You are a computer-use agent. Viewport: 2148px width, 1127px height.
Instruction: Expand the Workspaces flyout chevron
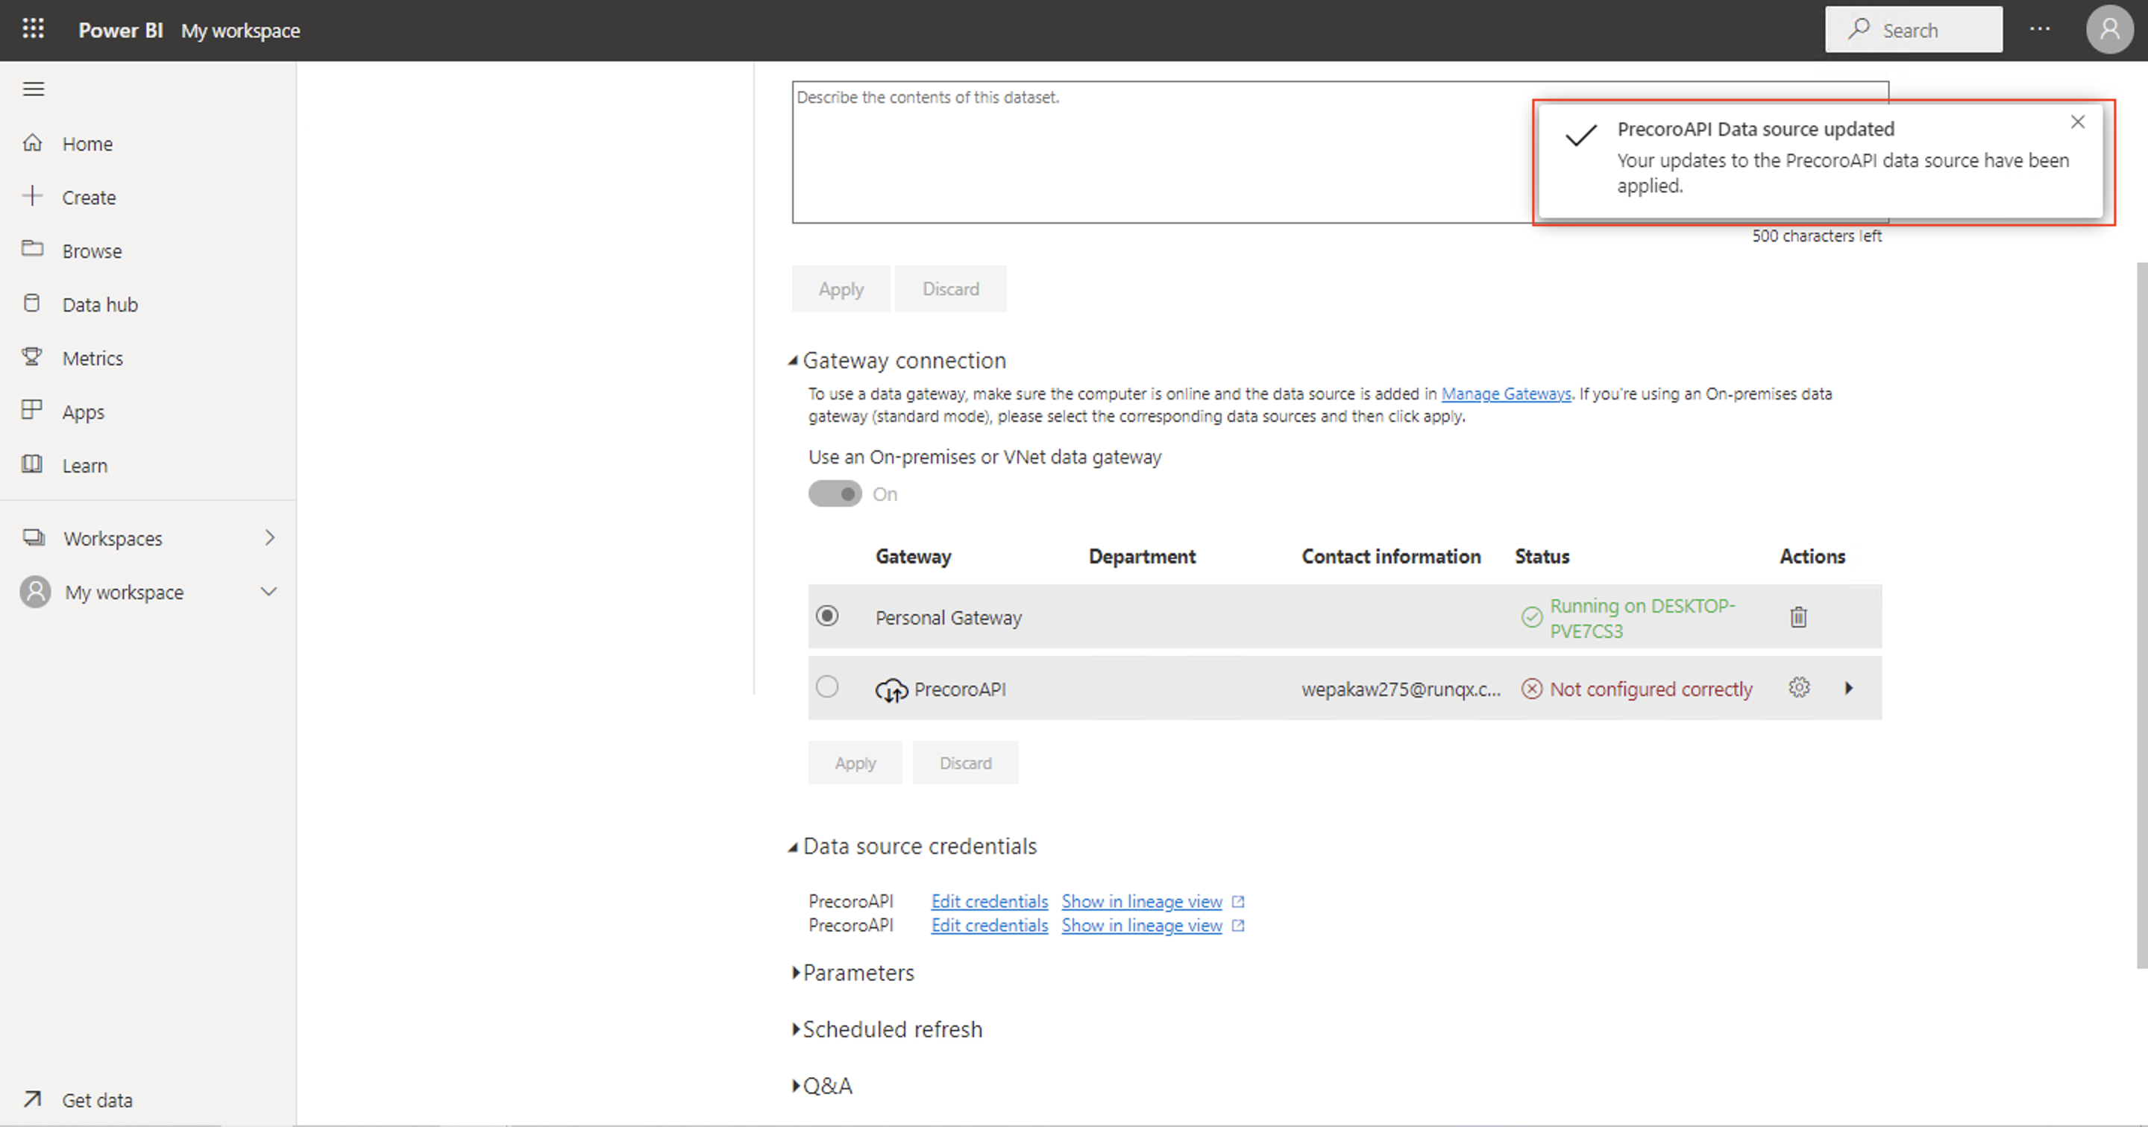pos(269,537)
